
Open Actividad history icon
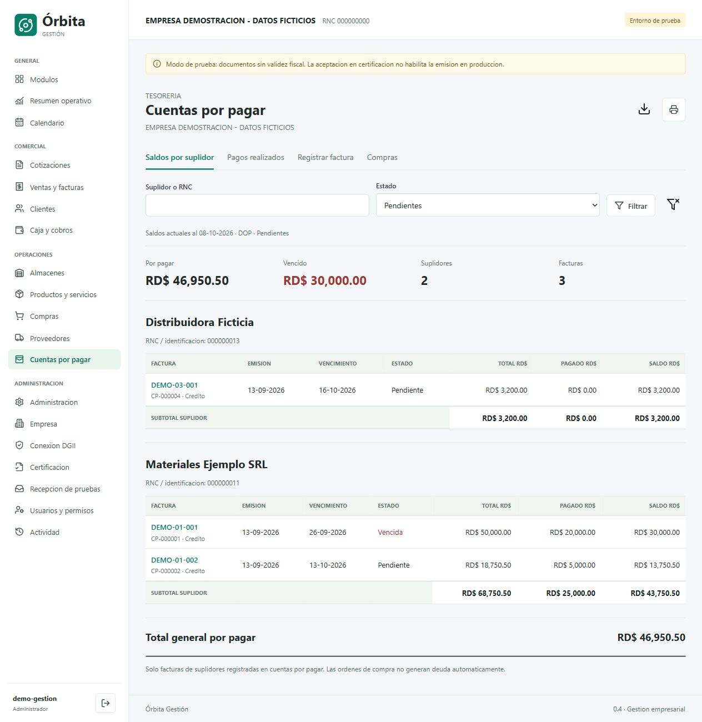pyautogui.click(x=19, y=532)
